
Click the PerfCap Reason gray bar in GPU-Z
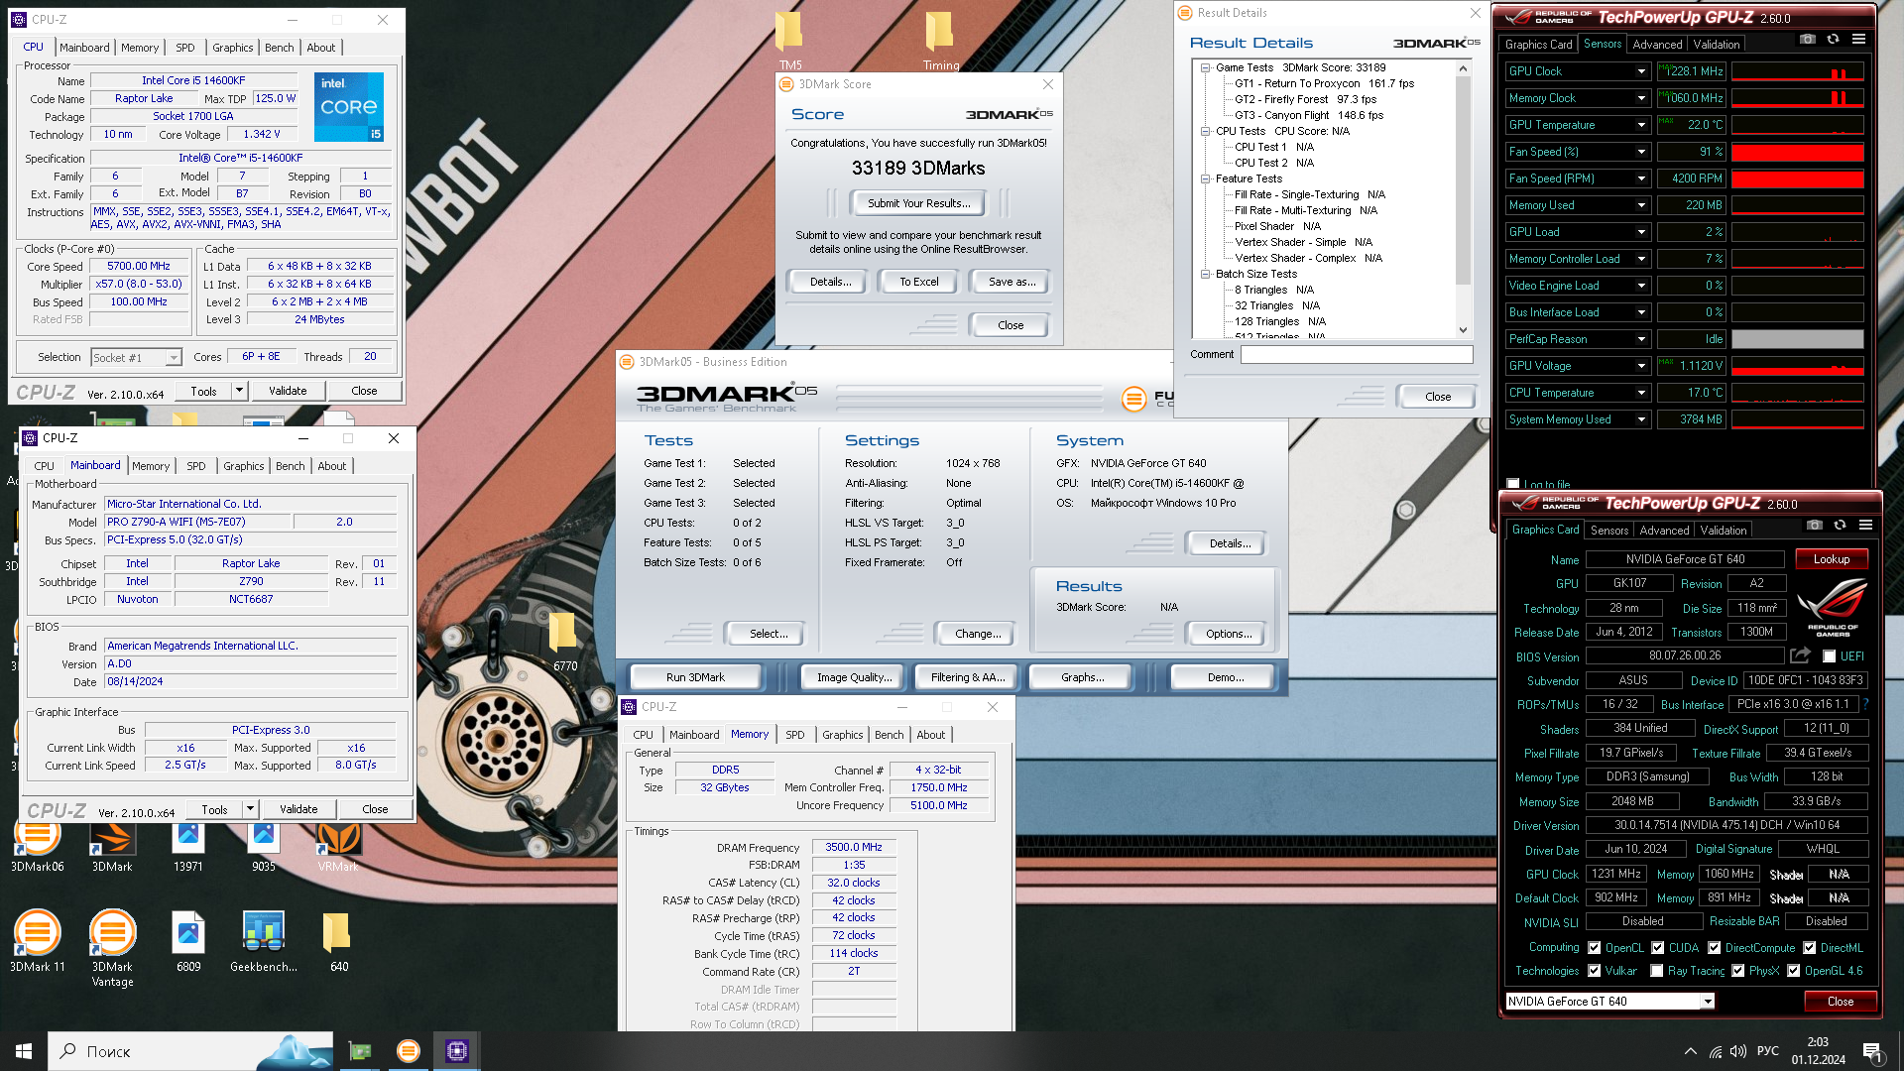(x=1797, y=339)
